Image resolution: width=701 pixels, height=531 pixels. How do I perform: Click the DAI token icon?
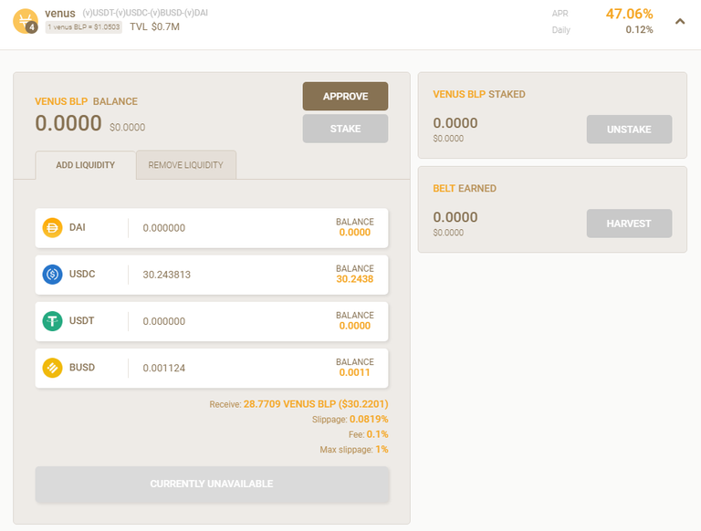coord(52,227)
